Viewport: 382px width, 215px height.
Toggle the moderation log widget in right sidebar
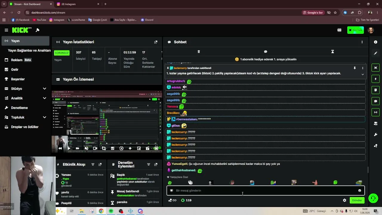[x=375, y=90]
